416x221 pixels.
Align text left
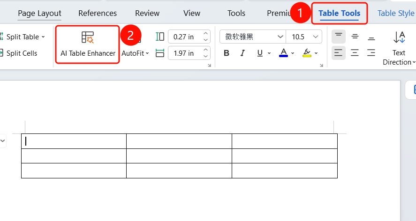click(339, 53)
